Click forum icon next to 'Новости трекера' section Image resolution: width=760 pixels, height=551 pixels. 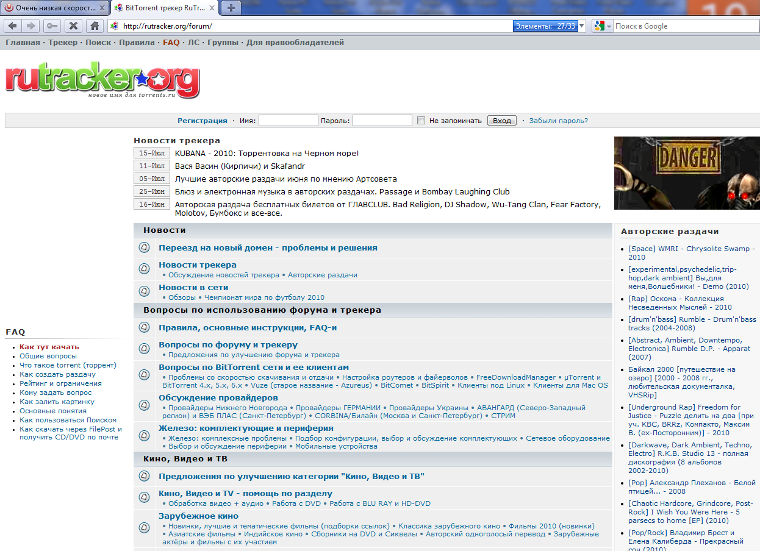[144, 269]
